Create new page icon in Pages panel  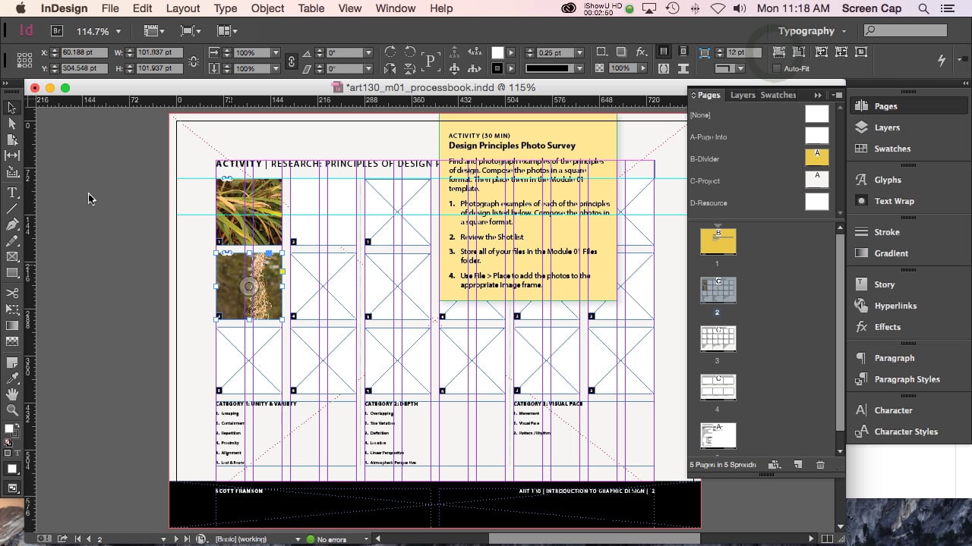point(797,464)
